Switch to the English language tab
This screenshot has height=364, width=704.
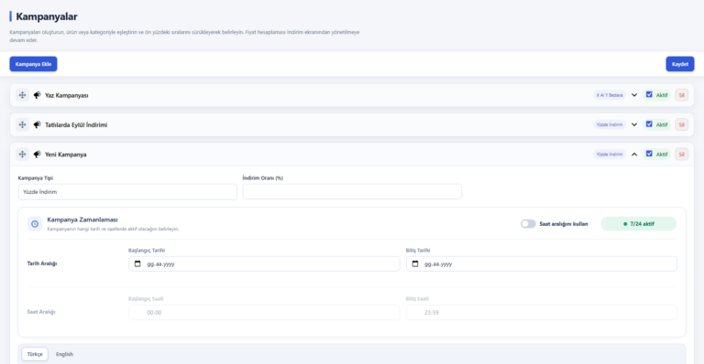click(x=64, y=354)
